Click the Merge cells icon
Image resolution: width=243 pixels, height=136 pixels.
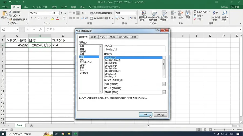point(92,18)
